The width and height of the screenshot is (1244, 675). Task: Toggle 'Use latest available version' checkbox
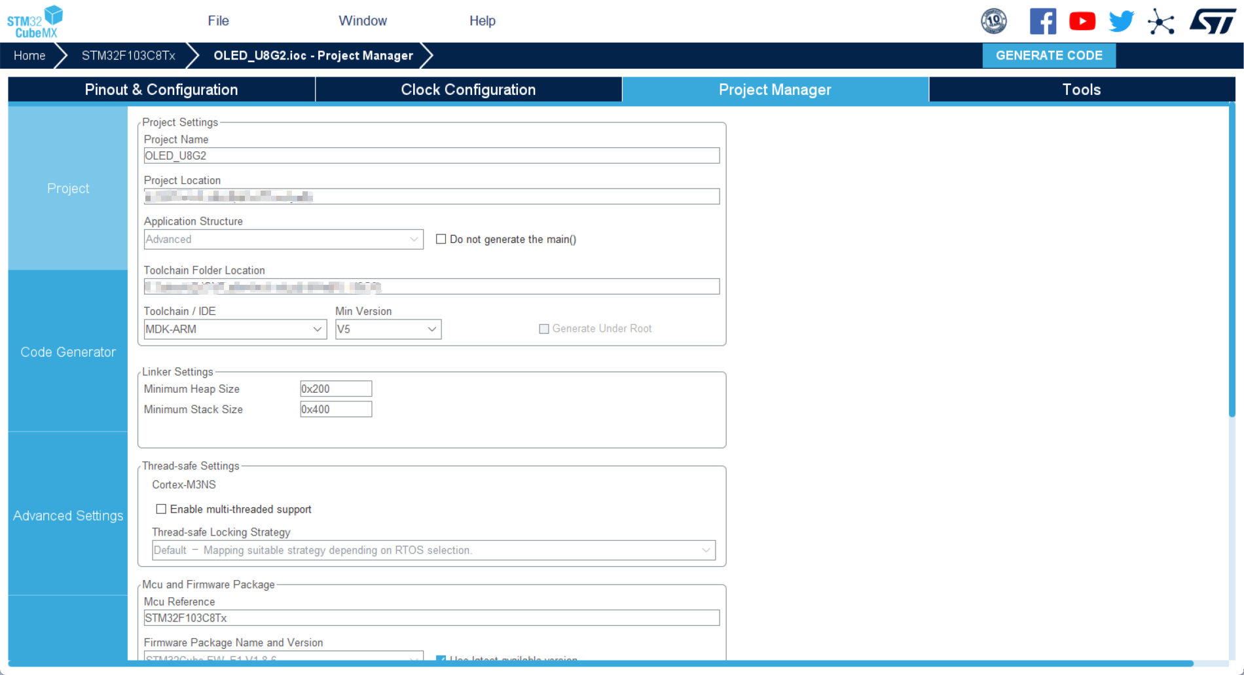point(441,658)
